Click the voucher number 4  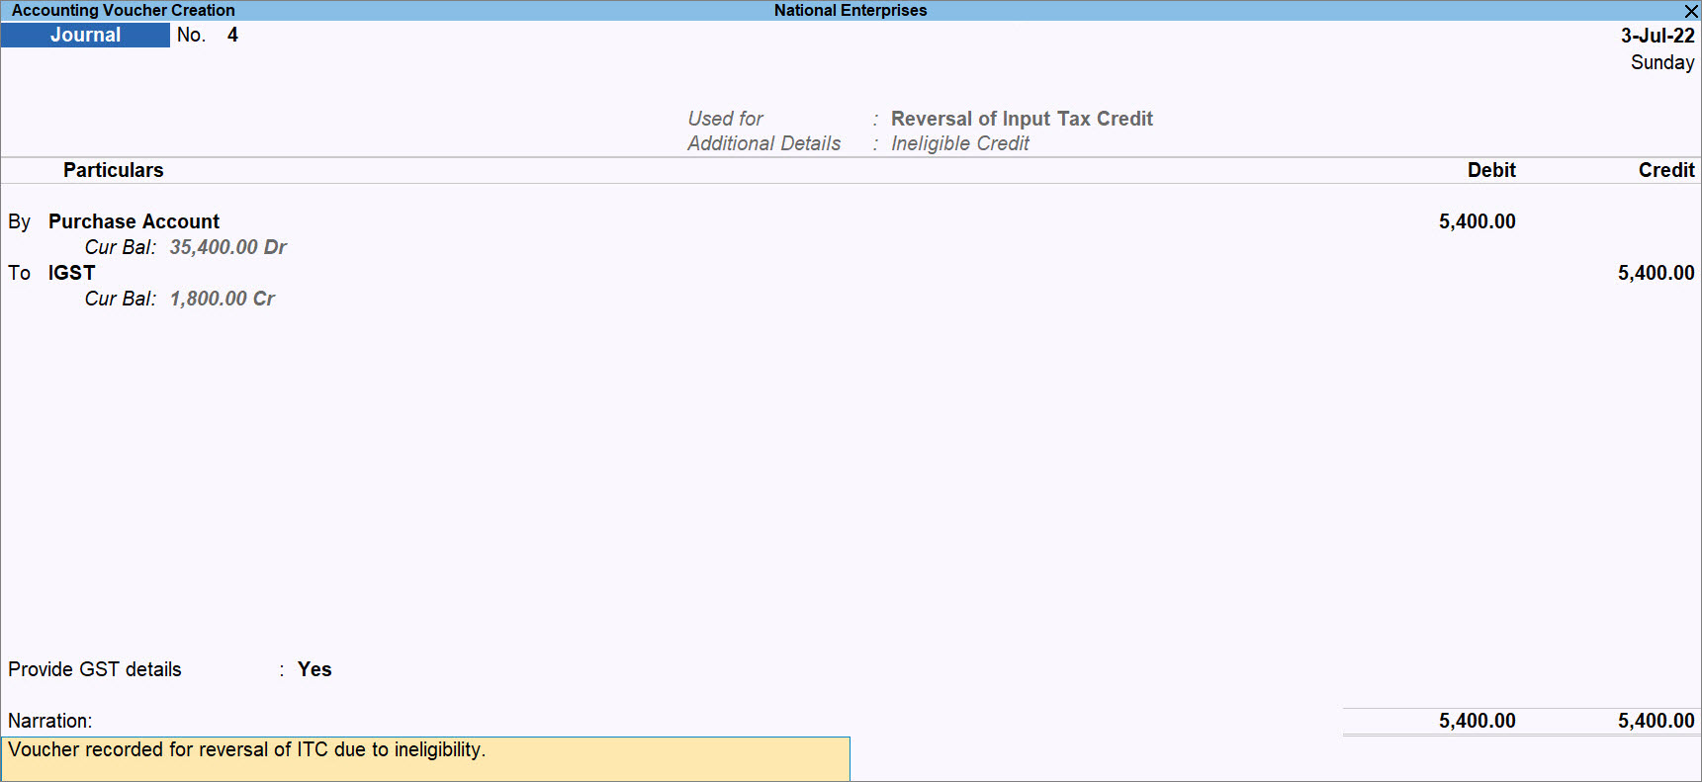[232, 35]
